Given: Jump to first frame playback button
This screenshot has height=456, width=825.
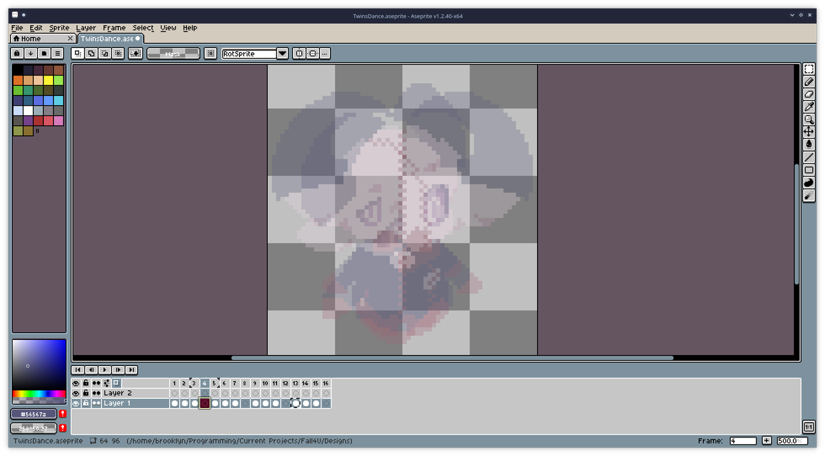Looking at the screenshot, I should point(78,369).
